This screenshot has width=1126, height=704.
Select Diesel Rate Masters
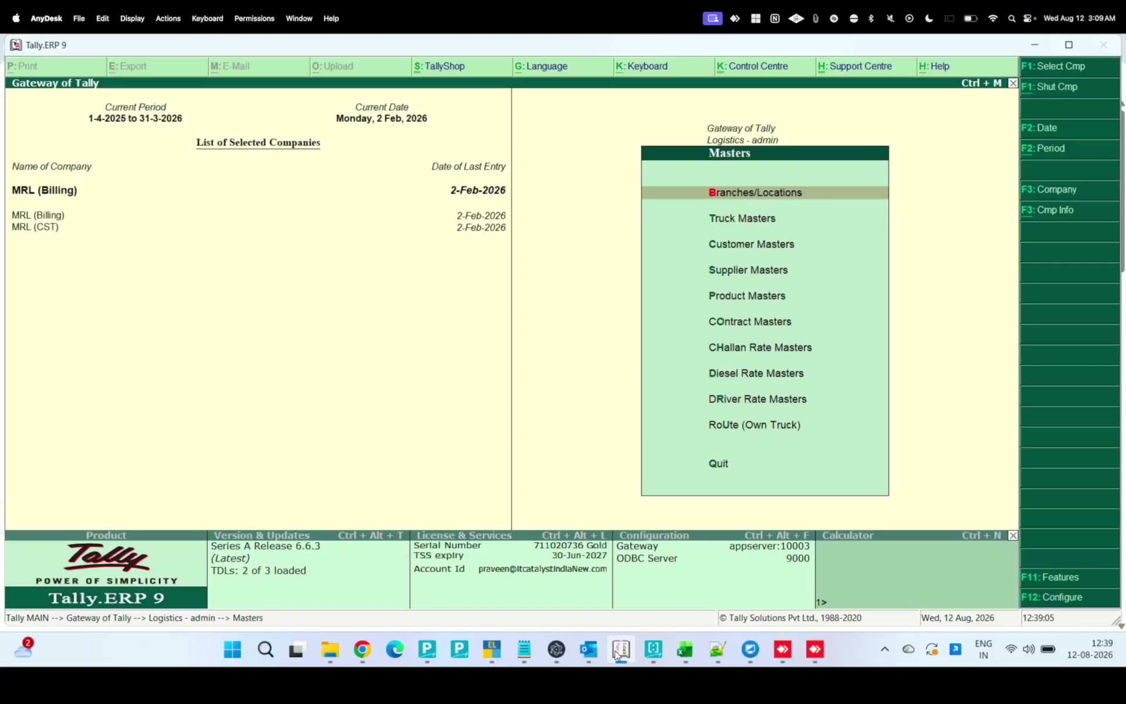[756, 373]
